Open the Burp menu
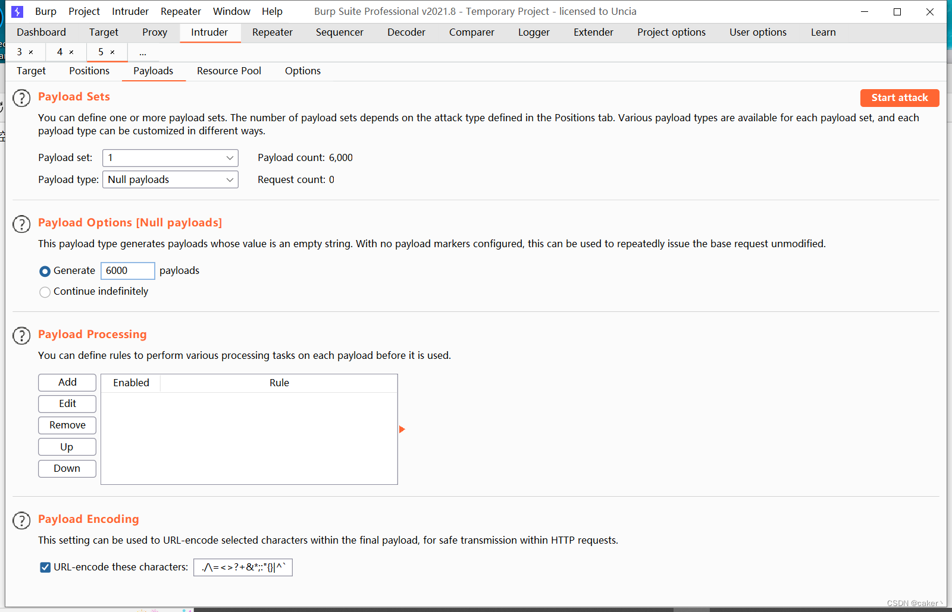 (x=46, y=11)
